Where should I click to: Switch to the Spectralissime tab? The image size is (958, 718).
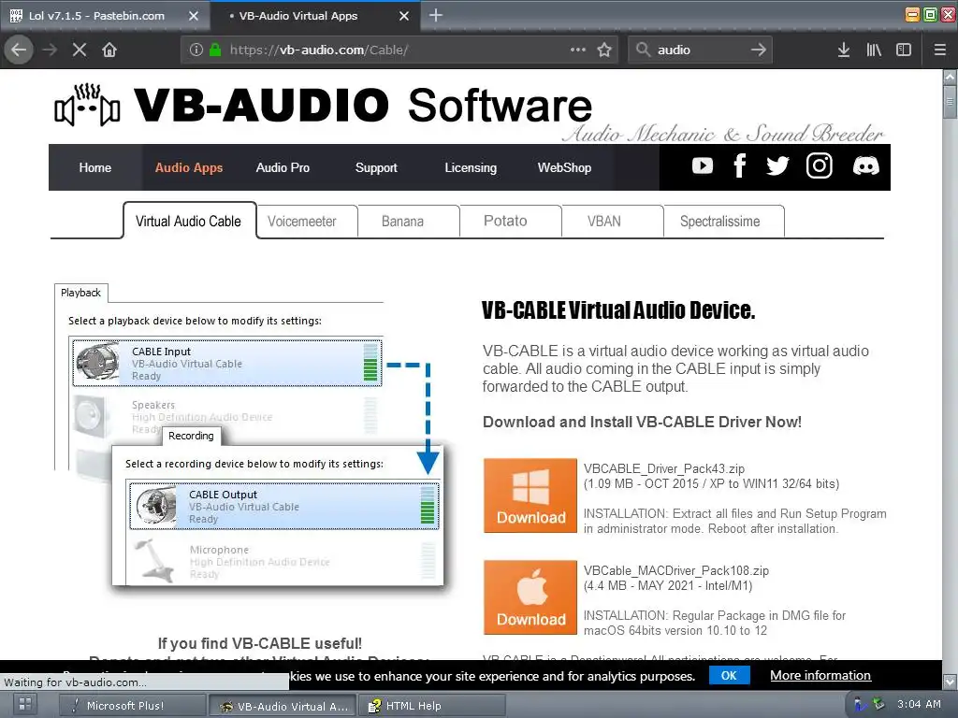pyautogui.click(x=723, y=221)
